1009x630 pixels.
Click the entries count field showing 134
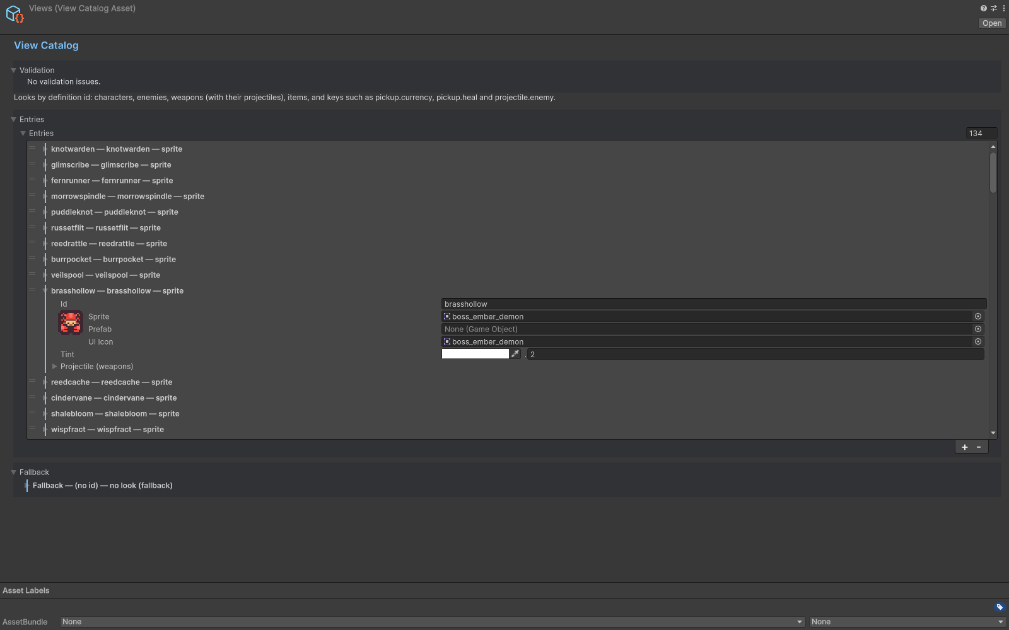(982, 133)
